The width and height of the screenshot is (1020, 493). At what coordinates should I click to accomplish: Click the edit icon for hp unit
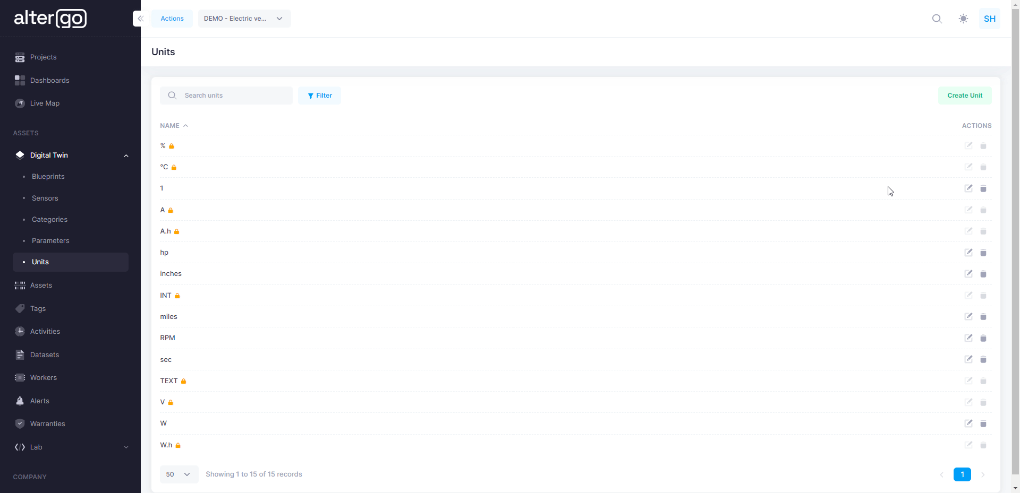[968, 253]
